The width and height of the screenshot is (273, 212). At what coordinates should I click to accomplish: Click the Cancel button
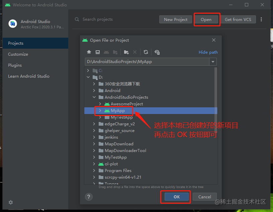[x=204, y=197]
